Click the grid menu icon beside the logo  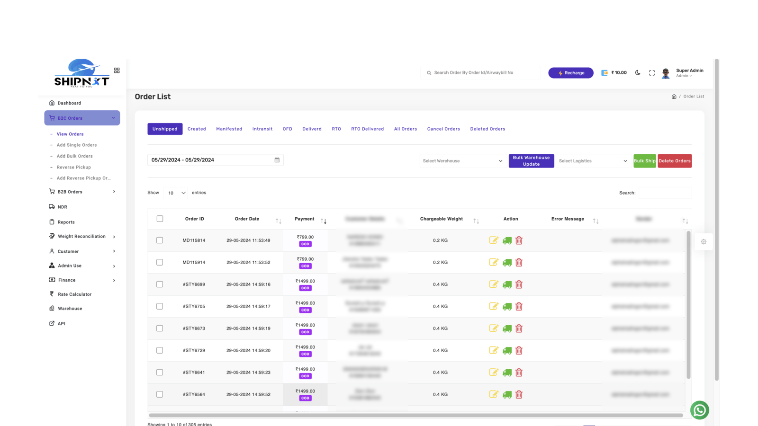[117, 71]
